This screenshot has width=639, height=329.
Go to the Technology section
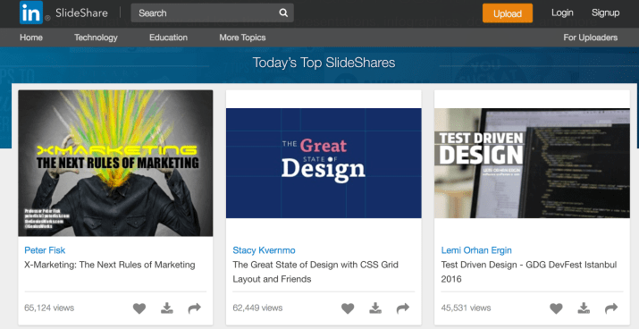pyautogui.click(x=96, y=38)
